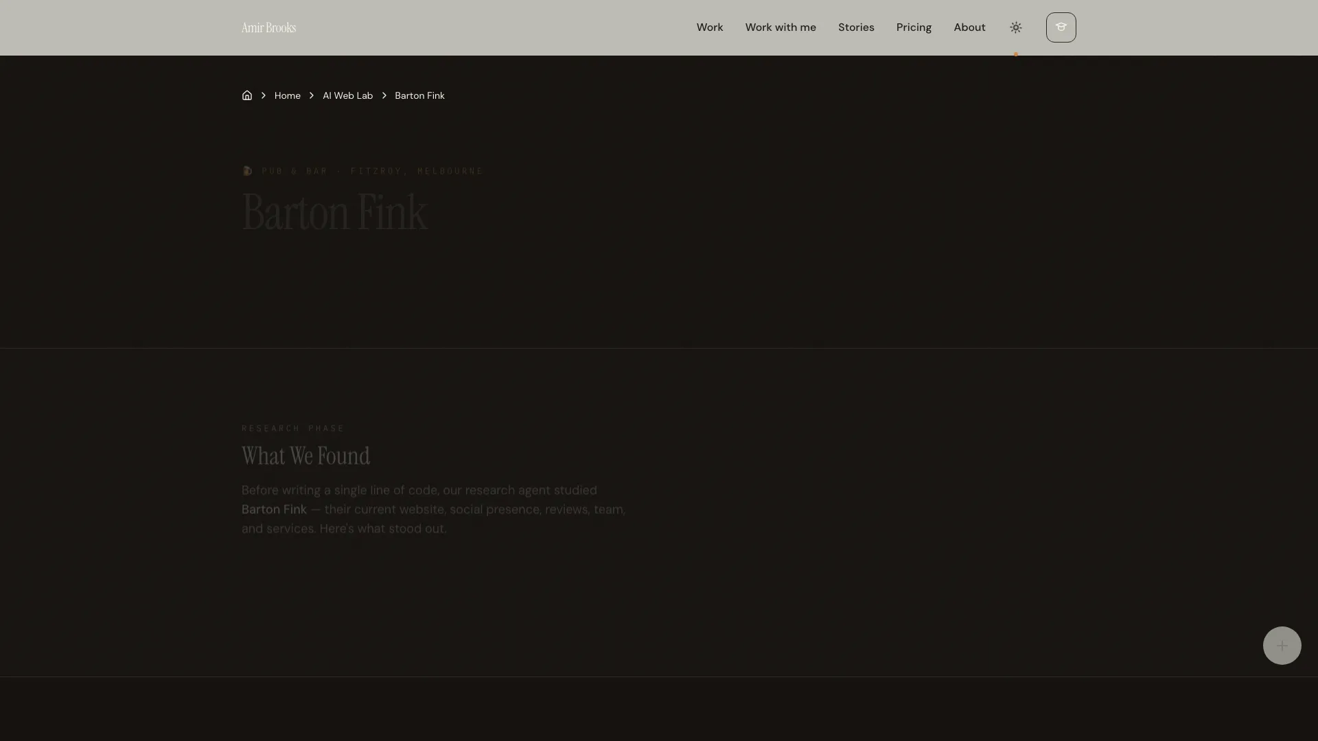Expand options with the circular plus button
The image size is (1318, 741).
(1282, 646)
